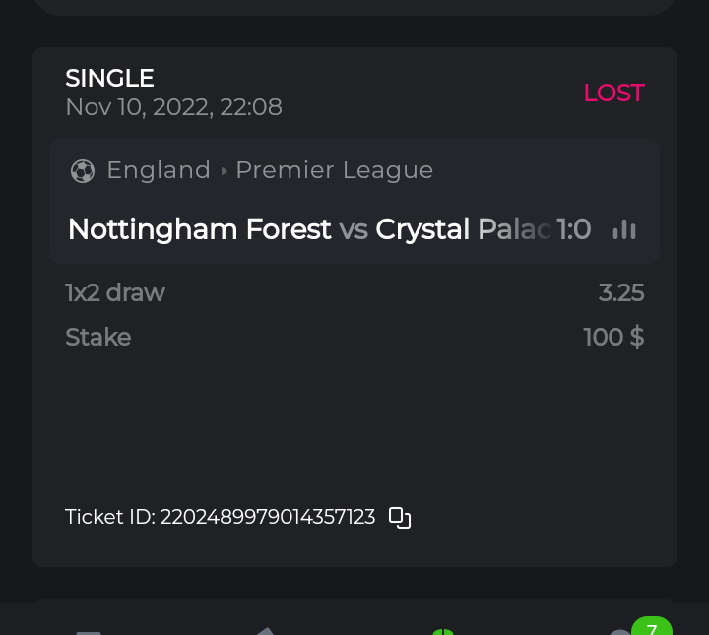This screenshot has height=635, width=709.
Task: Click the arrow between England and Premier League
Action: (x=224, y=171)
